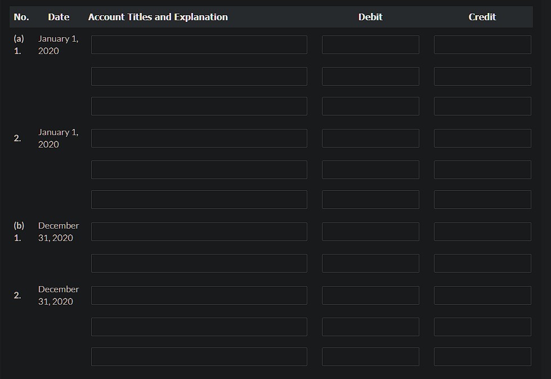Click the first debit field of entry (a) 1

pyautogui.click(x=370, y=44)
